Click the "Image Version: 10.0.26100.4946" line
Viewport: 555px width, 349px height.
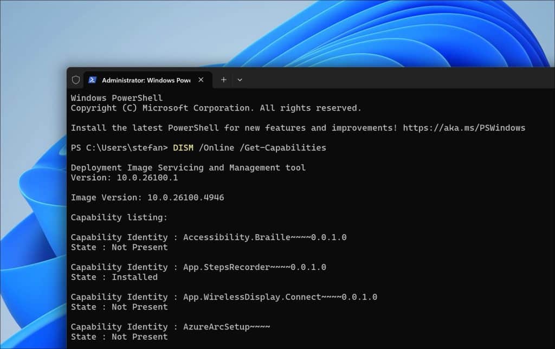147,197
